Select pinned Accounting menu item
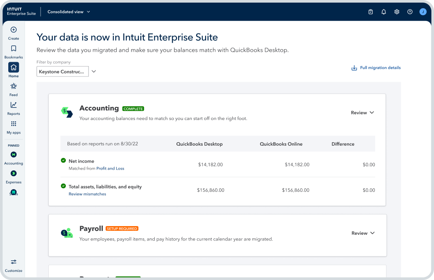Screen dimensions: 434x280 [14, 155]
